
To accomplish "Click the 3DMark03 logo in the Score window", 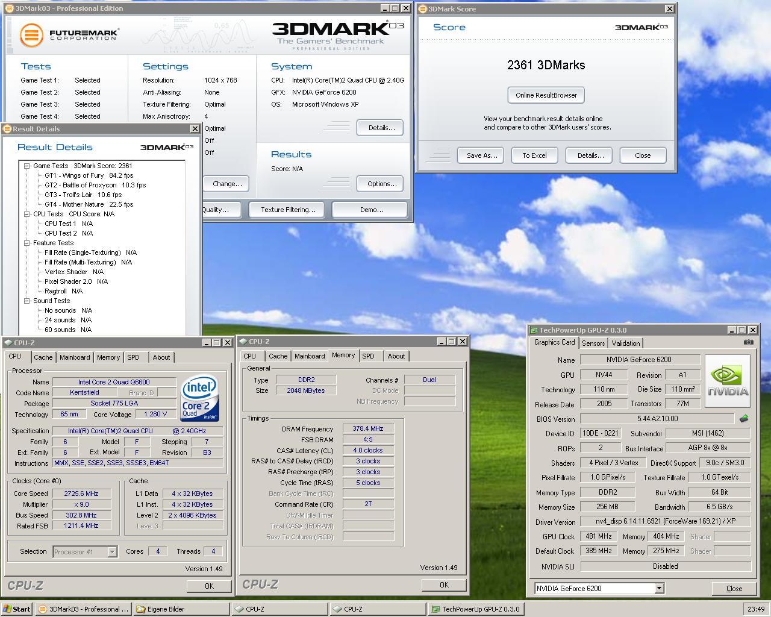I will (641, 27).
